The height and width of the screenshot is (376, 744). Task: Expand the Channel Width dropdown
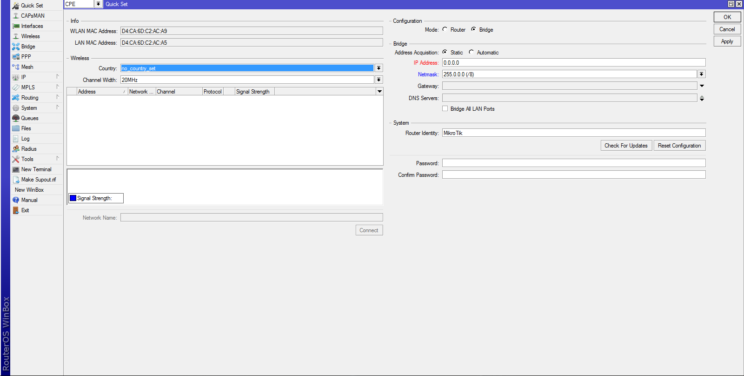click(379, 80)
